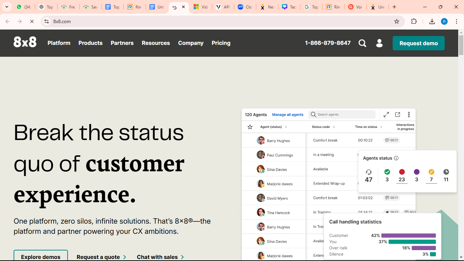Stop page loading with the X button
The height and width of the screenshot is (261, 464).
tap(32, 21)
